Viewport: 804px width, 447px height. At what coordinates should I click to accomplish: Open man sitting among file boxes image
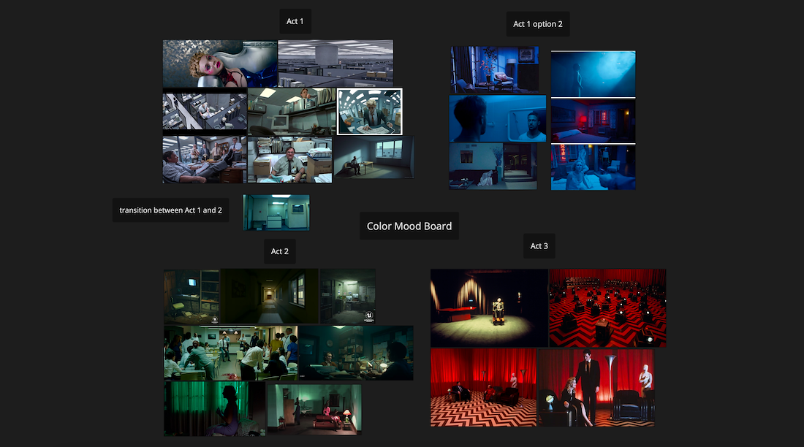pyautogui.click(x=289, y=159)
